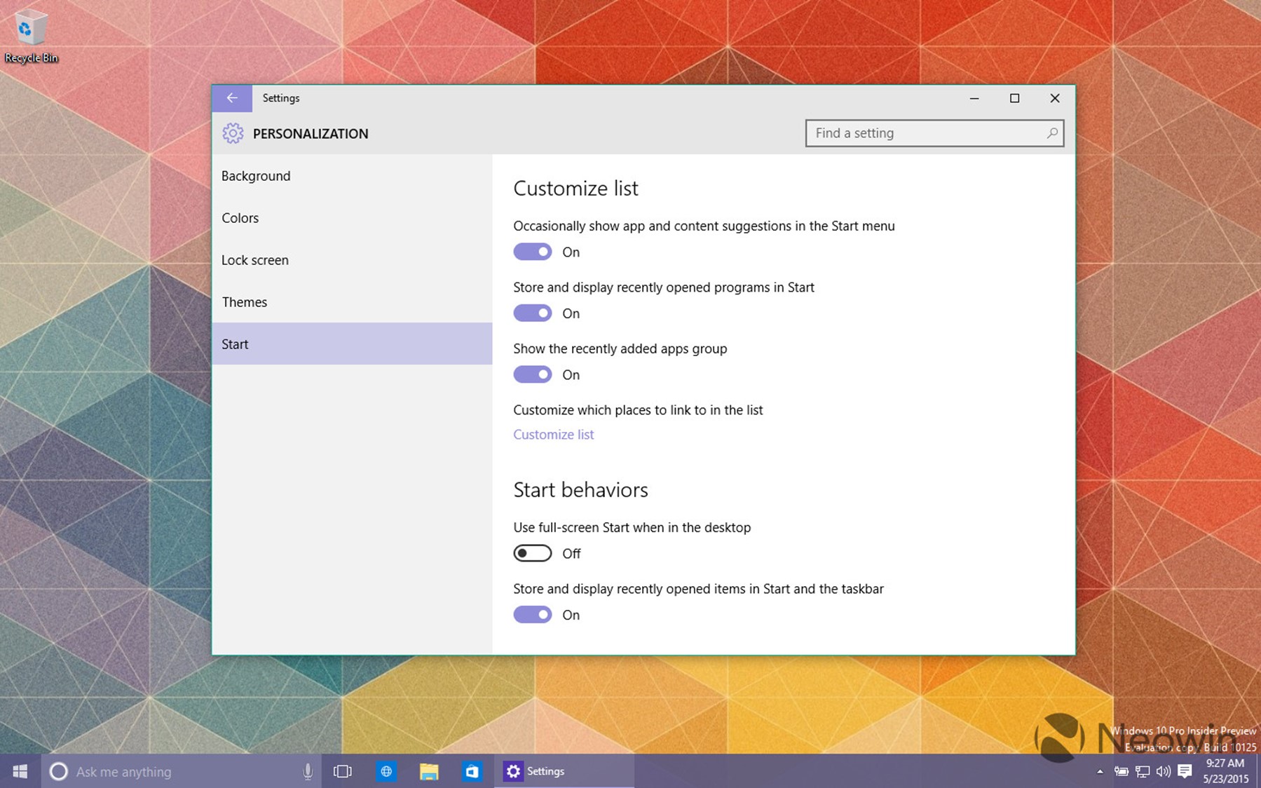Disable the recently added apps group
Viewport: 1261px width, 788px height.
coord(533,374)
